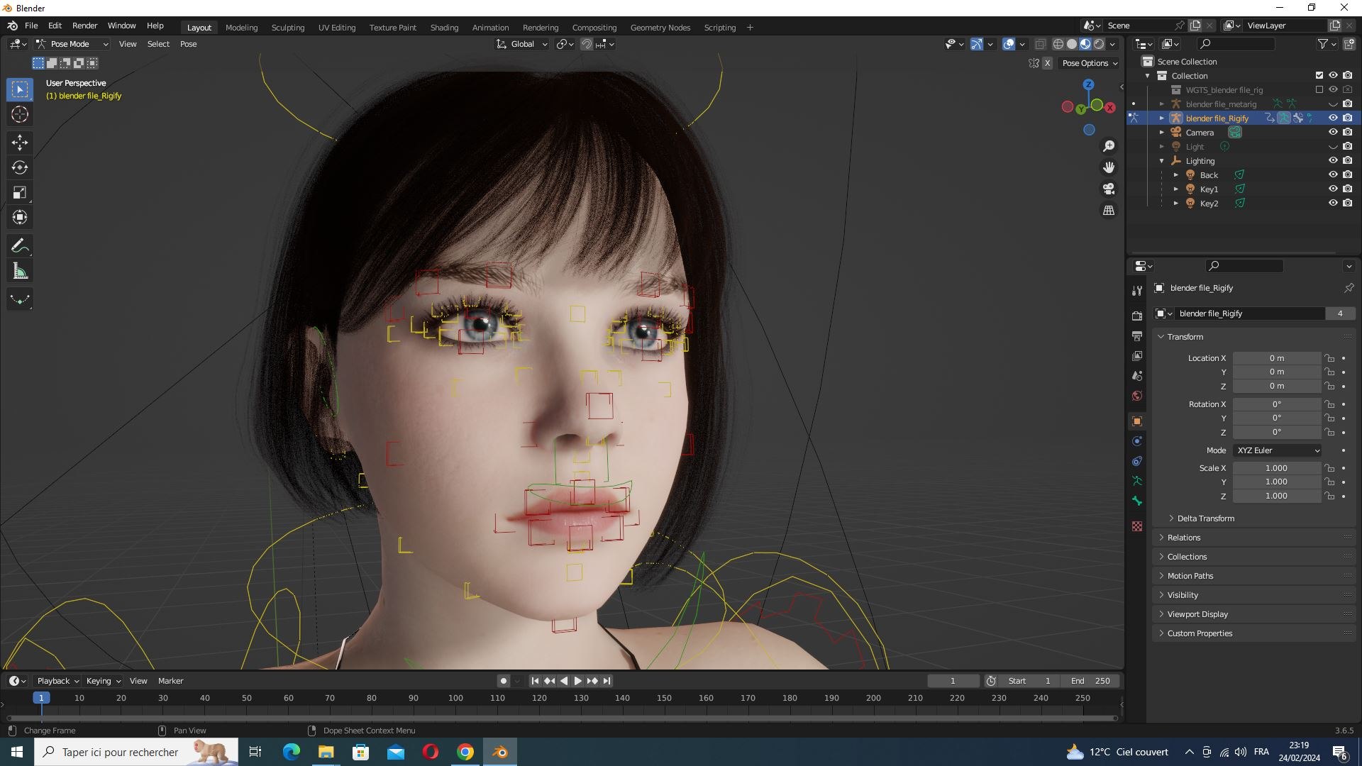
Task: Open Tool properties tab icon
Action: click(x=1137, y=291)
